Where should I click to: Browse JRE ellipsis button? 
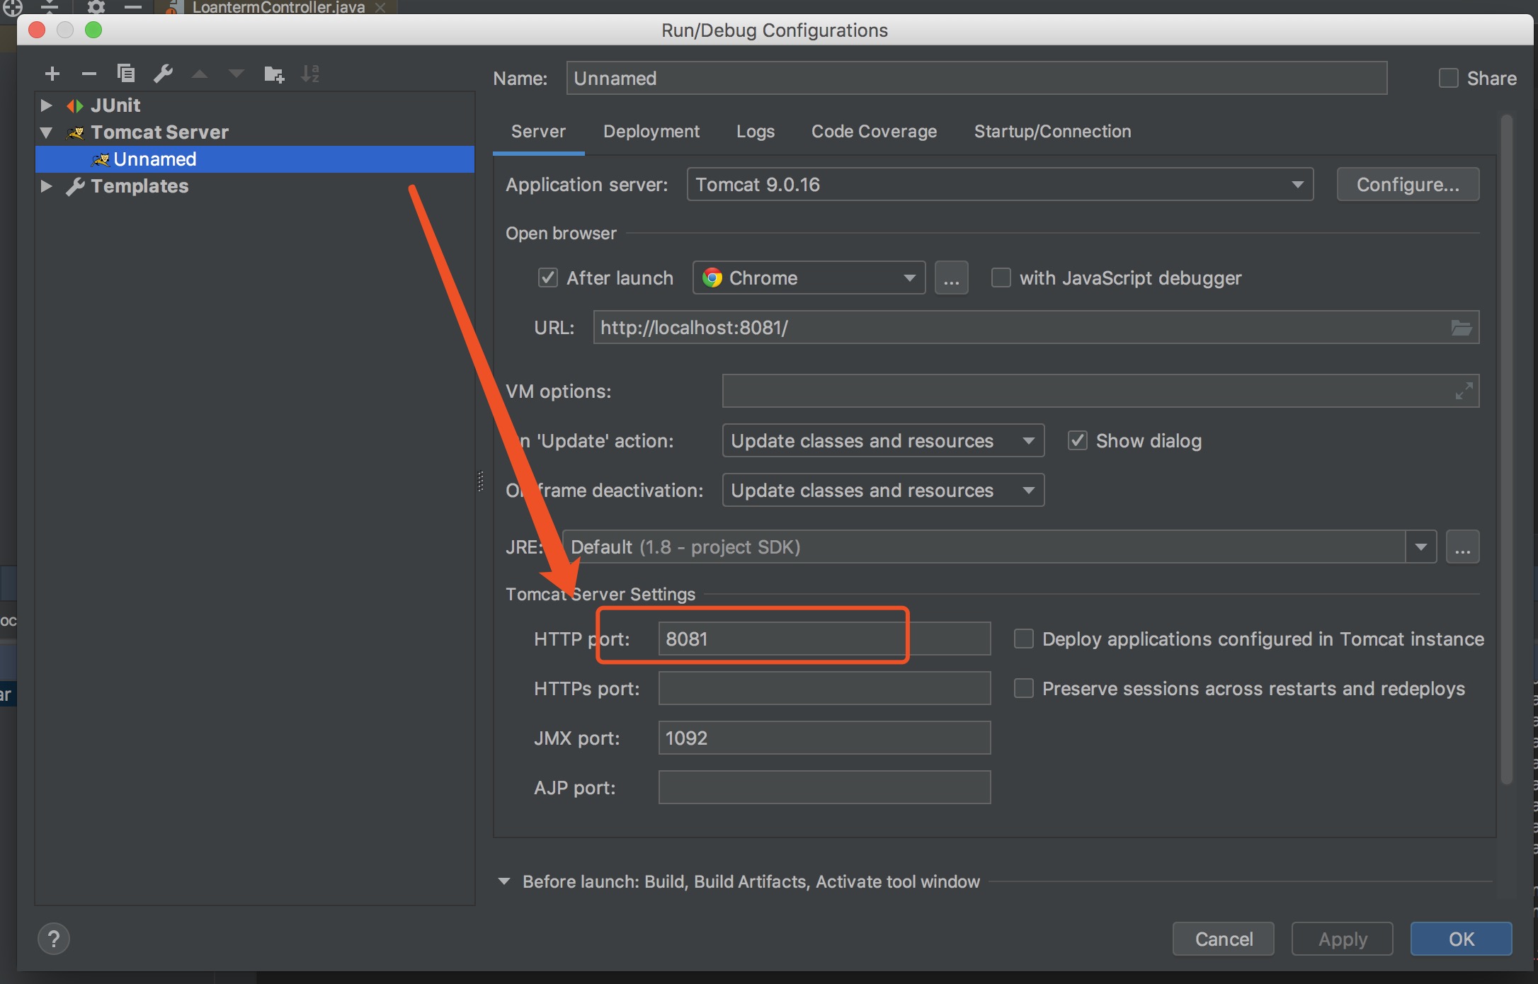coord(1463,547)
